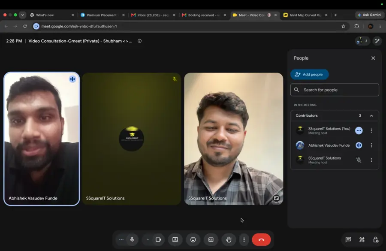Screen dimensions: 386x251
Task: Open the Chrome profile avatar
Action: pos(371,26)
